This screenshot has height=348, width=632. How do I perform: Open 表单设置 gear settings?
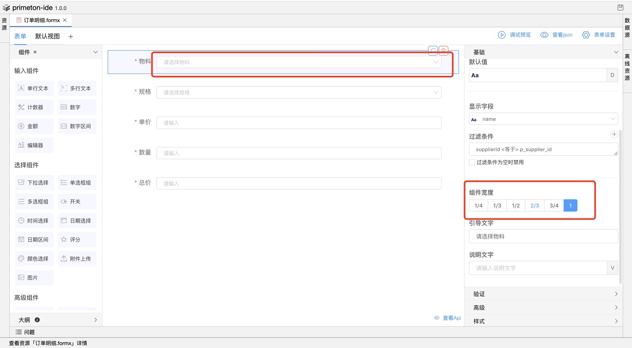[x=586, y=35]
